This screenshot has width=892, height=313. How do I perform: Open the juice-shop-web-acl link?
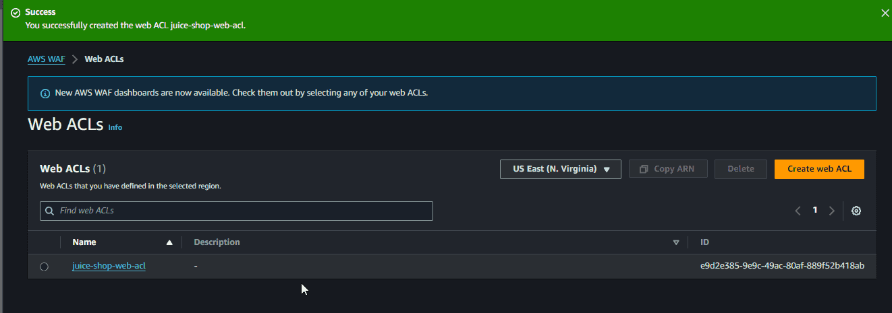click(109, 266)
